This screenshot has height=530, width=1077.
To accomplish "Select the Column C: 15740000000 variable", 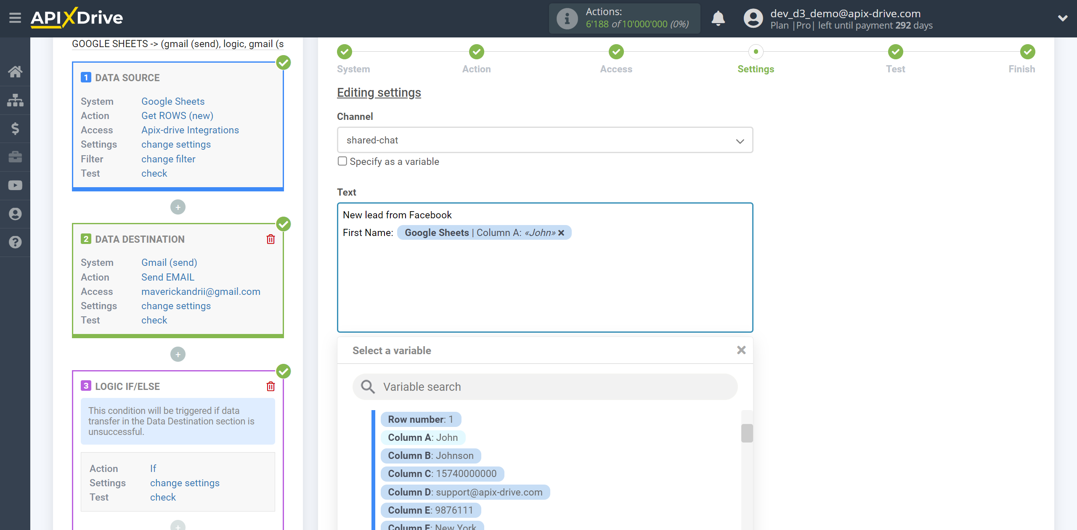I will (x=442, y=474).
